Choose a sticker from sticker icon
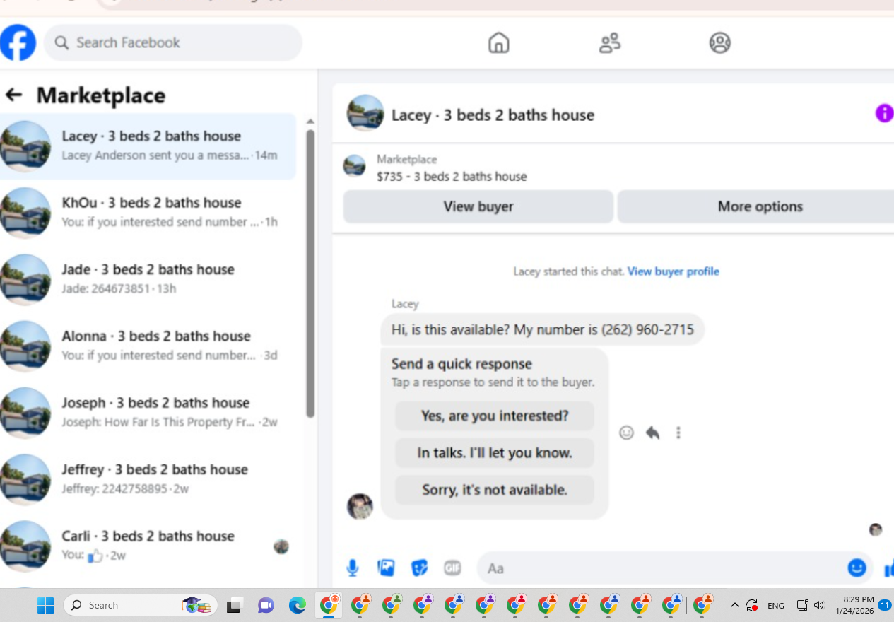This screenshot has height=622, width=894. pyautogui.click(x=420, y=568)
